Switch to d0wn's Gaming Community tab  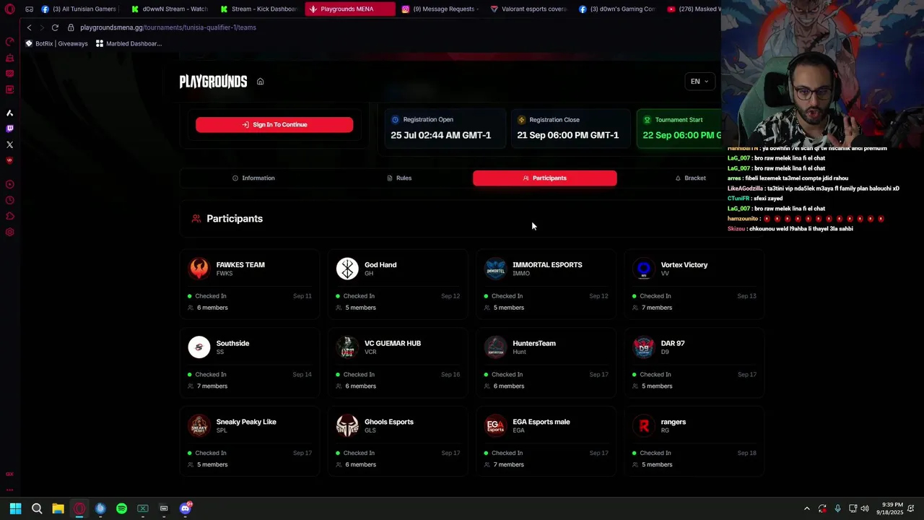click(617, 9)
